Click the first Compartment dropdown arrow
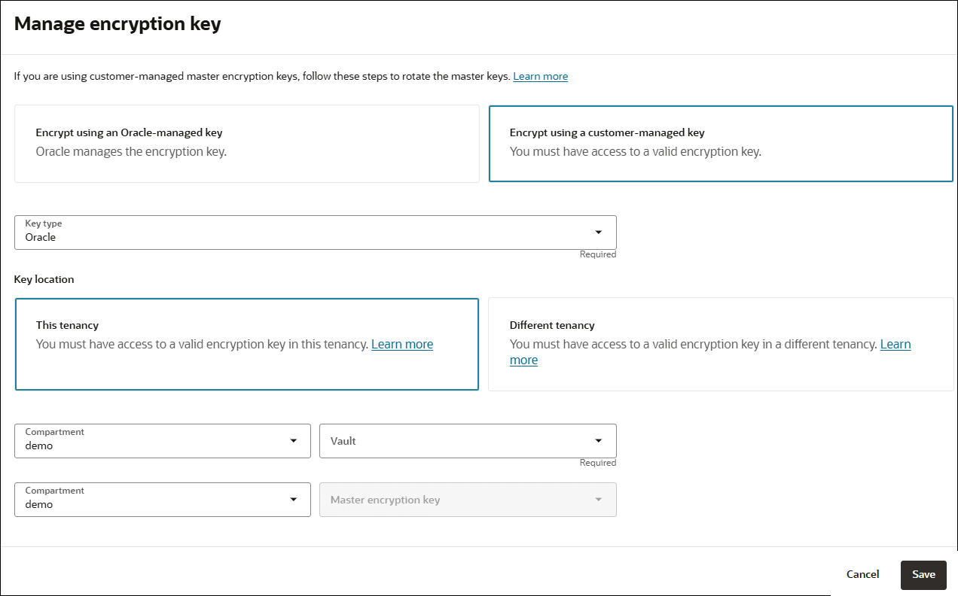958x596 pixels. (293, 440)
